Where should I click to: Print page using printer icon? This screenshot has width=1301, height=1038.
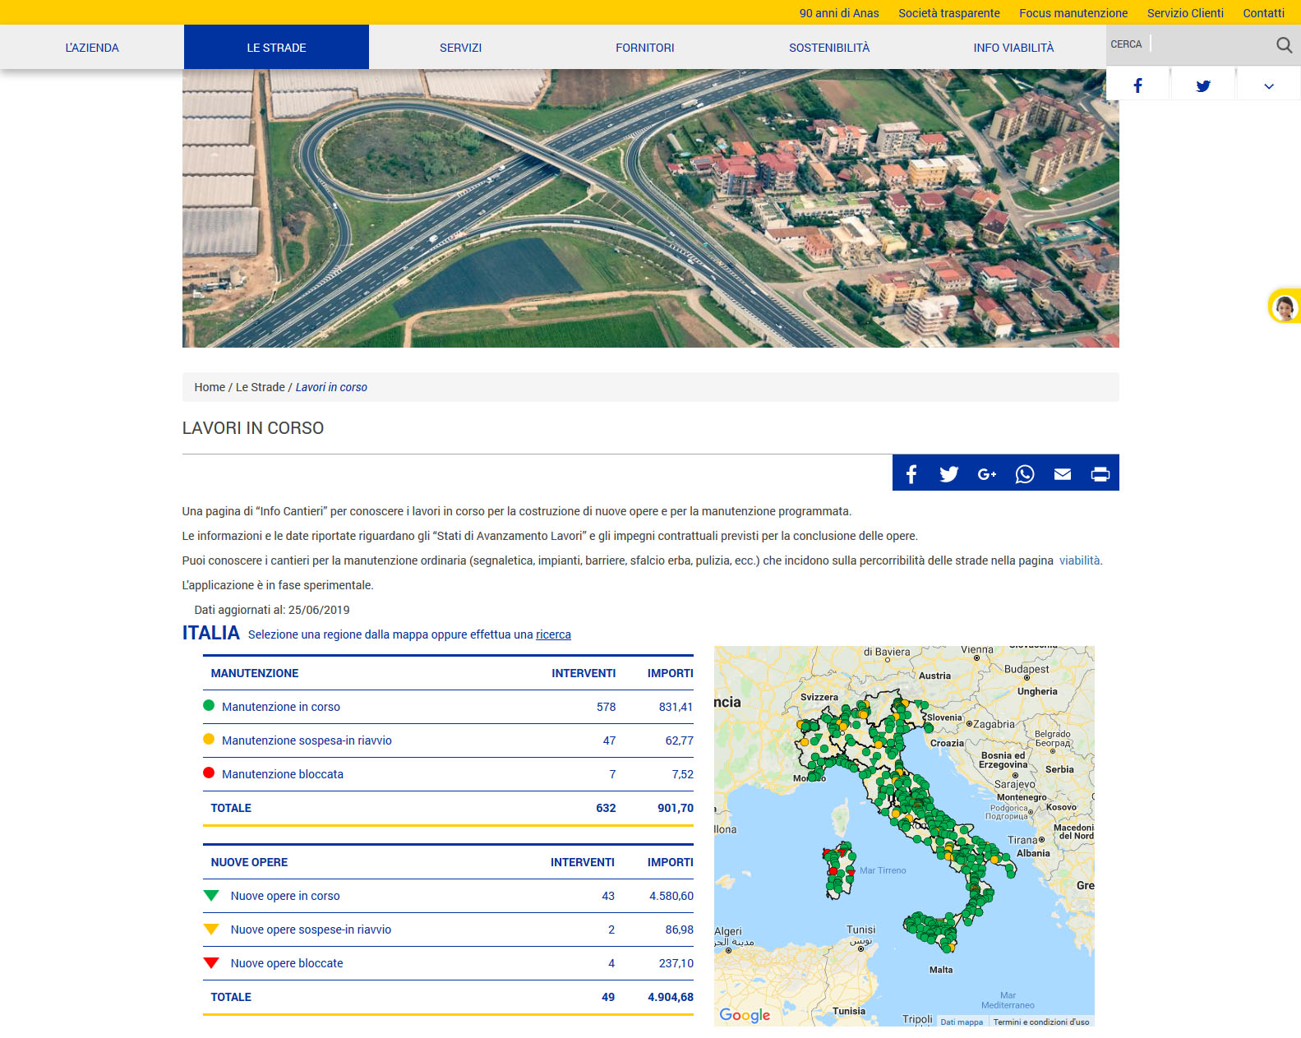click(x=1100, y=473)
